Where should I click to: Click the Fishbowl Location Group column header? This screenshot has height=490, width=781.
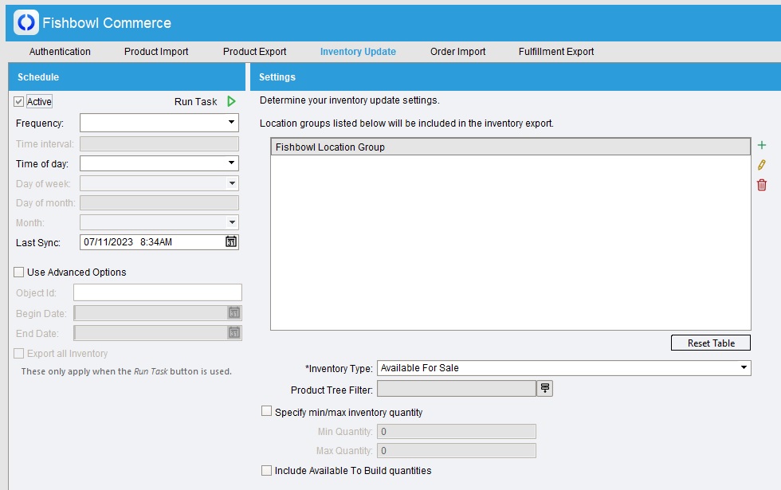click(510, 147)
